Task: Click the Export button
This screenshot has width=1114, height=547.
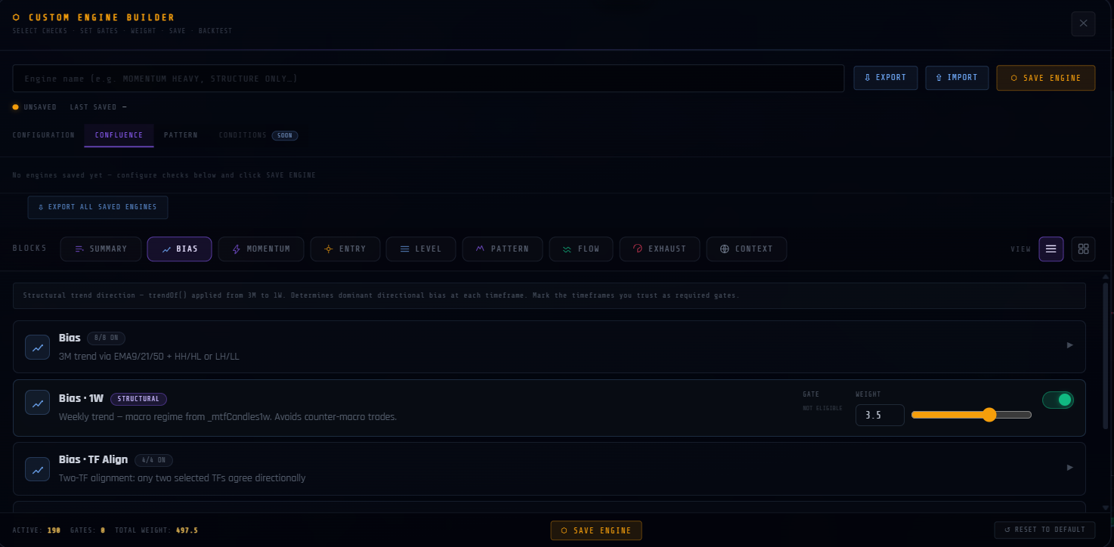Action: coord(886,78)
